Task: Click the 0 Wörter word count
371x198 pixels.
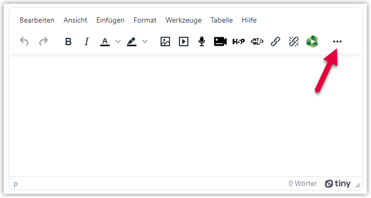Action: [x=303, y=183]
